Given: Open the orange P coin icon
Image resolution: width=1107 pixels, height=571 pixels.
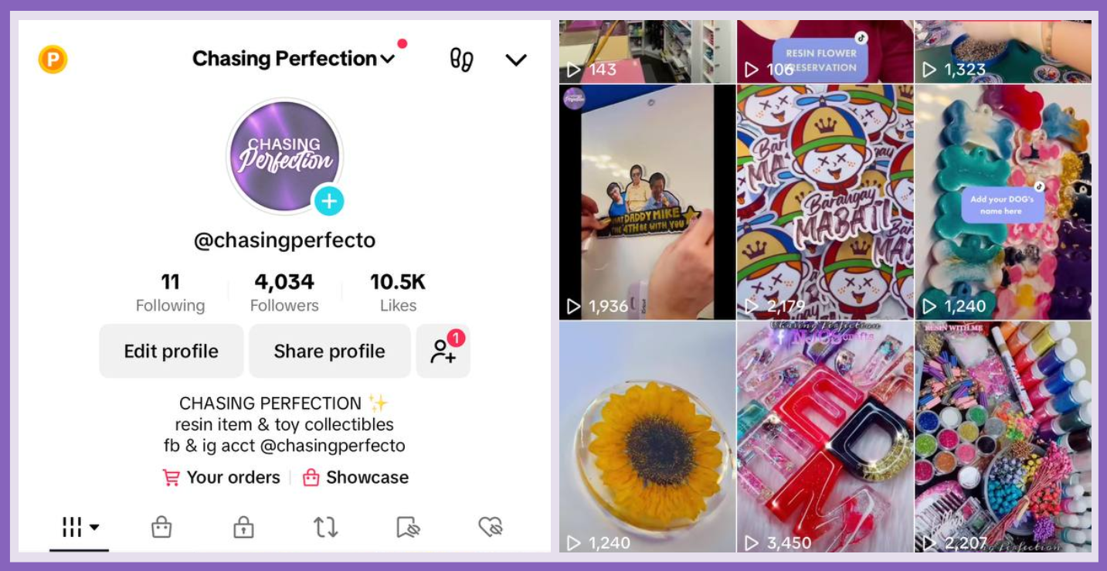Looking at the screenshot, I should [x=53, y=59].
